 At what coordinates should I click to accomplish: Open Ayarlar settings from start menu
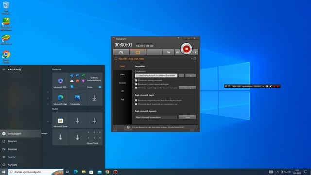click(20, 157)
